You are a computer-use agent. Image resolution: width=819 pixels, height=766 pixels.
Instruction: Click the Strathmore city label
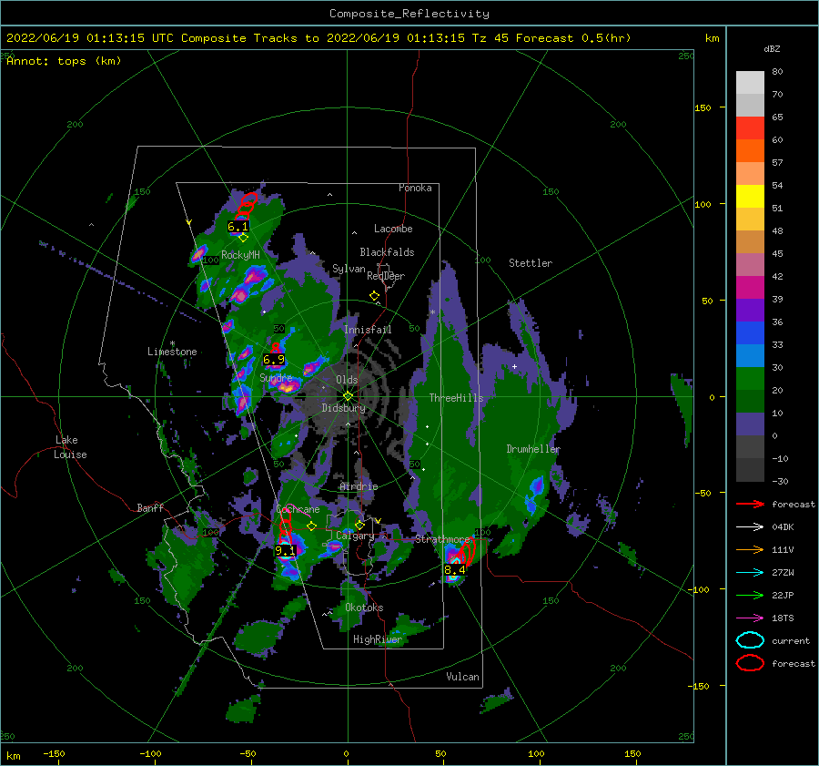coord(442,539)
